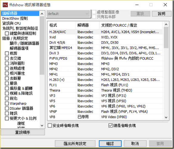Open decoder dropdown for H.264/AVC row
Image resolution: width=174 pixels, height=149 pixels.
(85, 32)
